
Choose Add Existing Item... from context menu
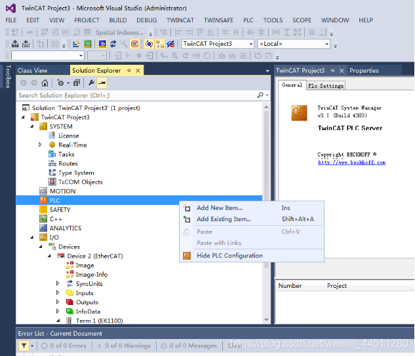[252, 219]
